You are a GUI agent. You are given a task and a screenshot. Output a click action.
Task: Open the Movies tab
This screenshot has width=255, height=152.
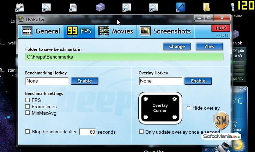[x=115, y=31]
